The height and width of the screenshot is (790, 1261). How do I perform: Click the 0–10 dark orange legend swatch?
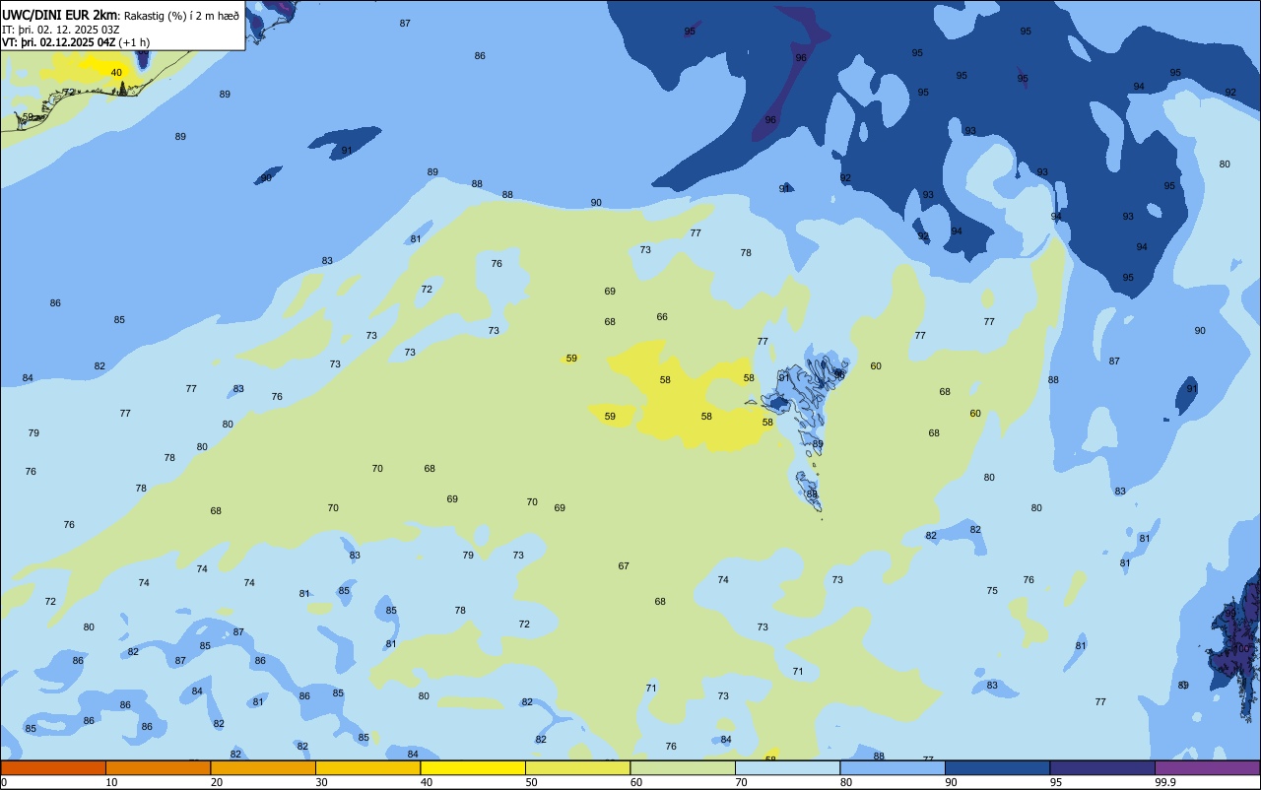point(53,767)
